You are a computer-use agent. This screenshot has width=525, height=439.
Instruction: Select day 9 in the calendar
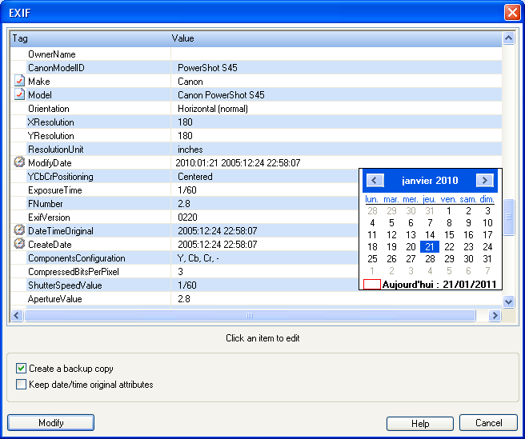point(468,222)
